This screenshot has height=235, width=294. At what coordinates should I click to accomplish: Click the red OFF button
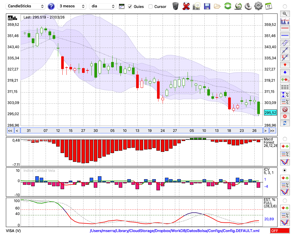pyautogui.click(x=280, y=231)
